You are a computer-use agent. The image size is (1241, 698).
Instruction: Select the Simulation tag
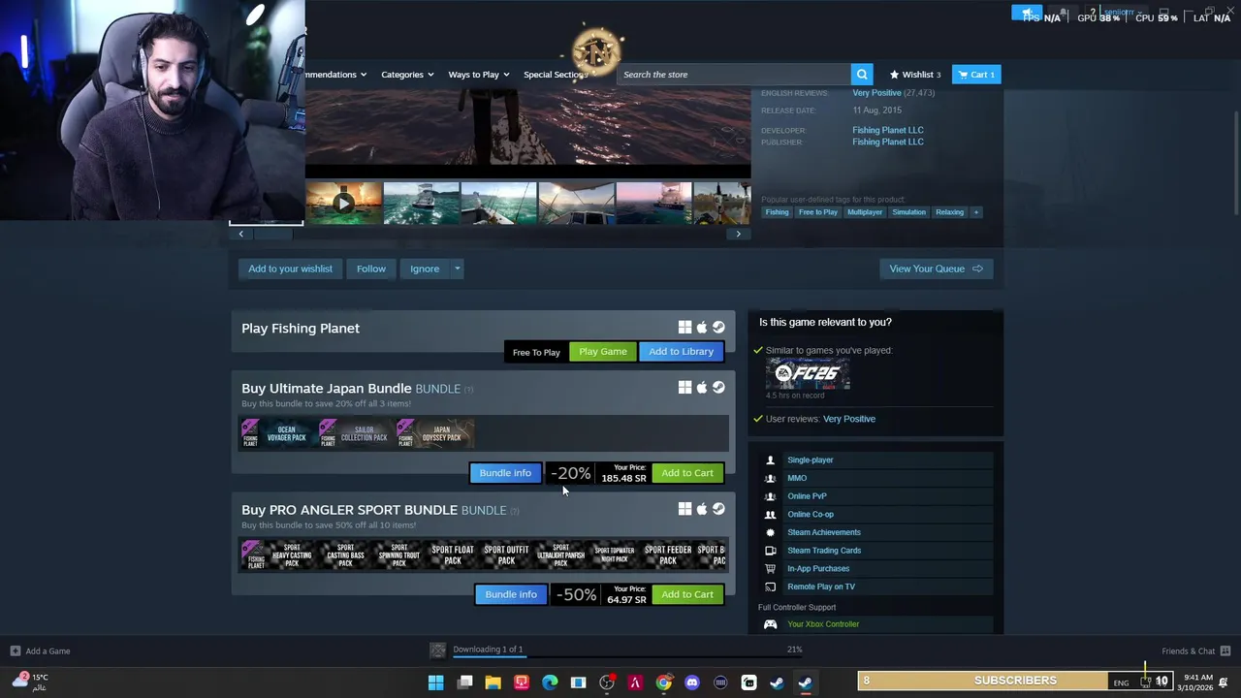pyautogui.click(x=909, y=212)
